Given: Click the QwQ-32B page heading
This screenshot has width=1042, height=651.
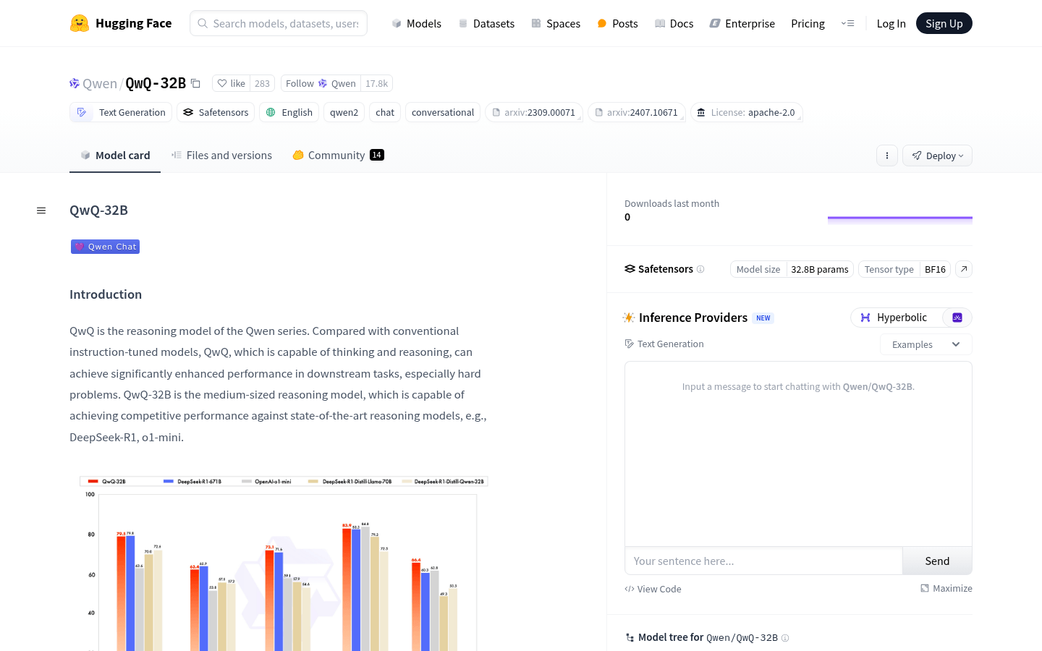Looking at the screenshot, I should pyautogui.click(x=98, y=210).
